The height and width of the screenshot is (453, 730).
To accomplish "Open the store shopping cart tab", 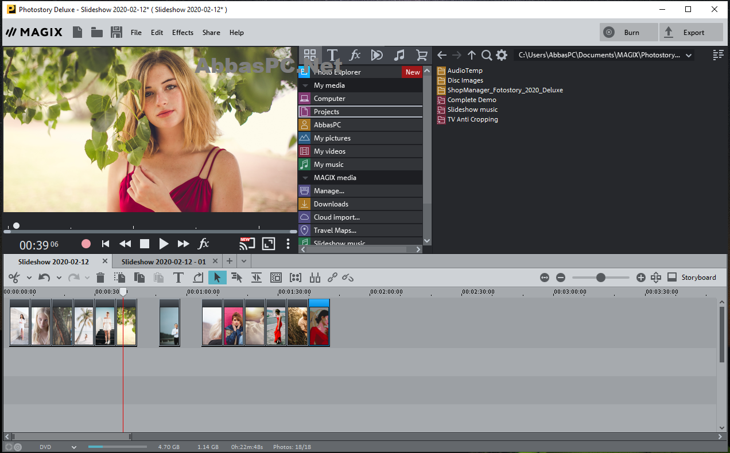I will point(422,55).
